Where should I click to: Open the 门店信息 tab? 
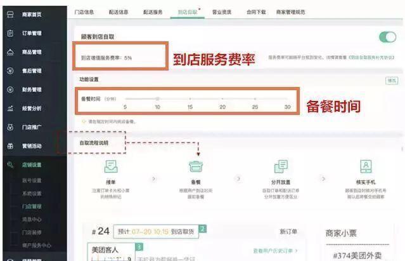pos(84,12)
